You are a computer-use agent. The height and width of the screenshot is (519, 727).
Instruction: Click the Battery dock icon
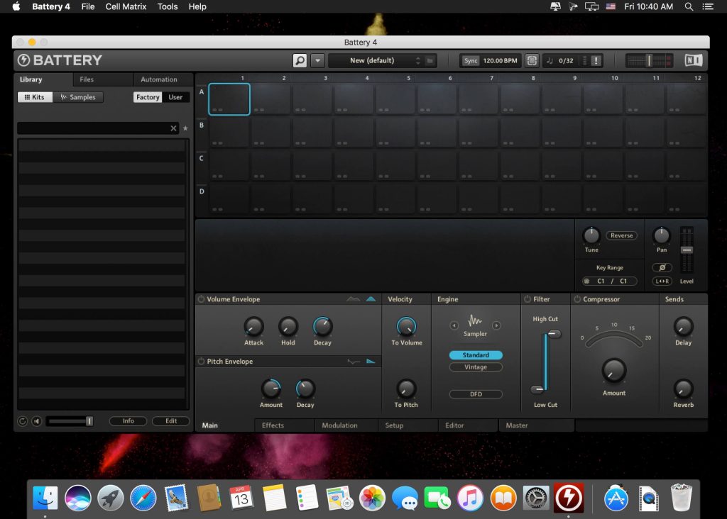(x=569, y=498)
